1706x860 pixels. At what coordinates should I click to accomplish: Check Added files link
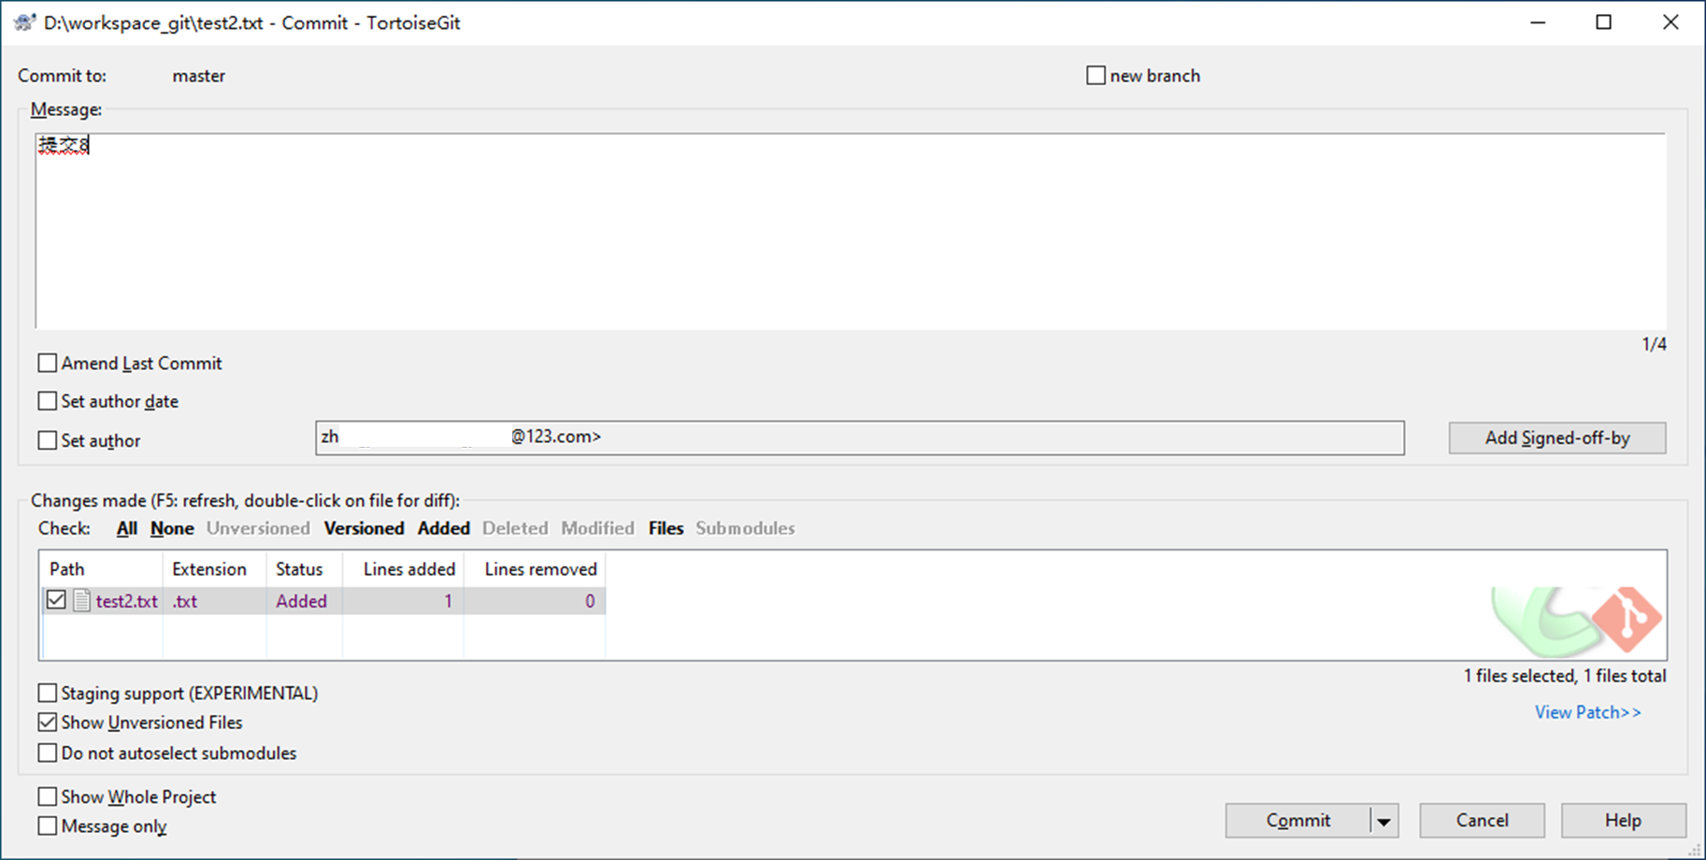(x=444, y=528)
